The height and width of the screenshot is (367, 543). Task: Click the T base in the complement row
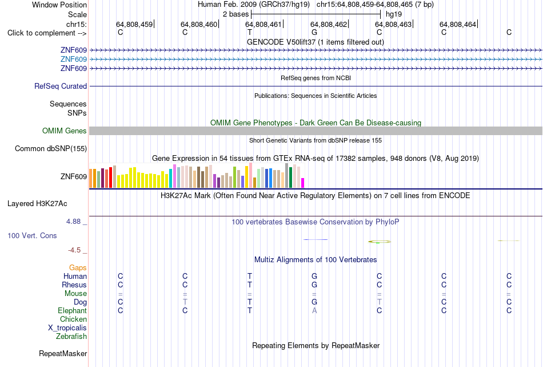click(250, 33)
